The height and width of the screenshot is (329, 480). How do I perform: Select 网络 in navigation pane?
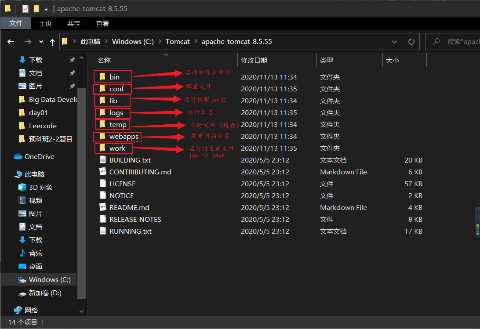pyautogui.click(x=31, y=310)
